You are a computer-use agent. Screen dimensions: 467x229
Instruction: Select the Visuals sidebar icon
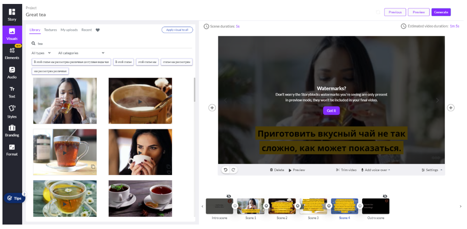point(12,34)
